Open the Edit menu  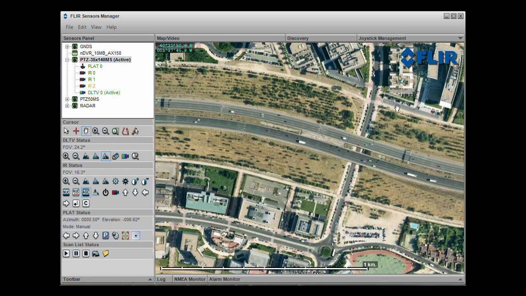pyautogui.click(x=82, y=27)
